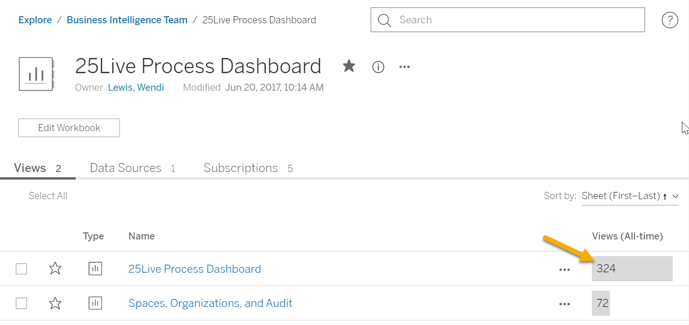Go to the Explore breadcrumb link
Image resolution: width=689 pixels, height=325 pixels.
click(x=35, y=20)
